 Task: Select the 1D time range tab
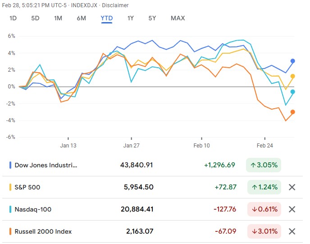(x=13, y=18)
